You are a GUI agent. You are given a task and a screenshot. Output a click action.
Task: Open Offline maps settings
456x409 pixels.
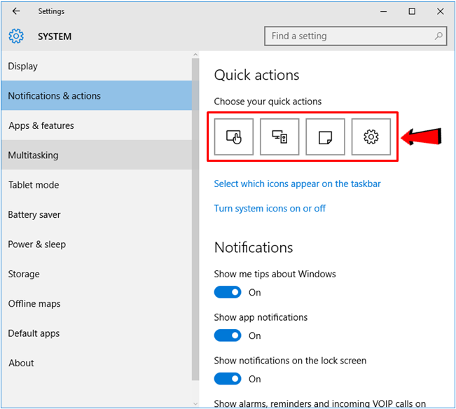pyautogui.click(x=96, y=303)
